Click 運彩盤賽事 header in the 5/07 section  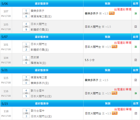pyautogui.click(x=42, y=37)
